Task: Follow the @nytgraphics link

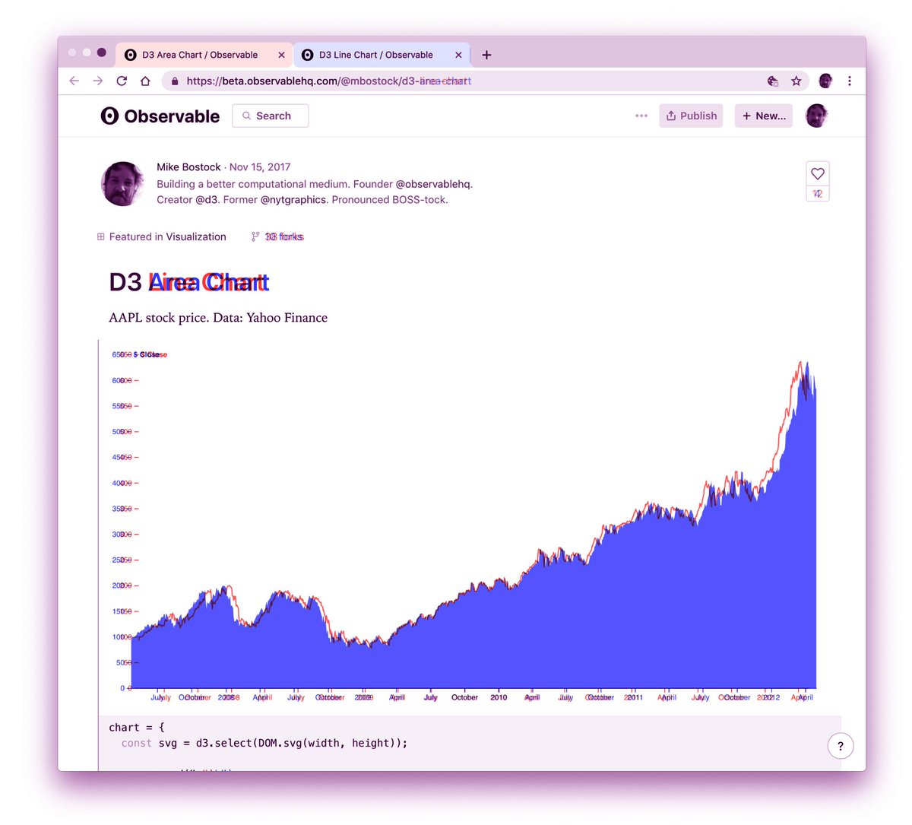Action: [x=294, y=200]
